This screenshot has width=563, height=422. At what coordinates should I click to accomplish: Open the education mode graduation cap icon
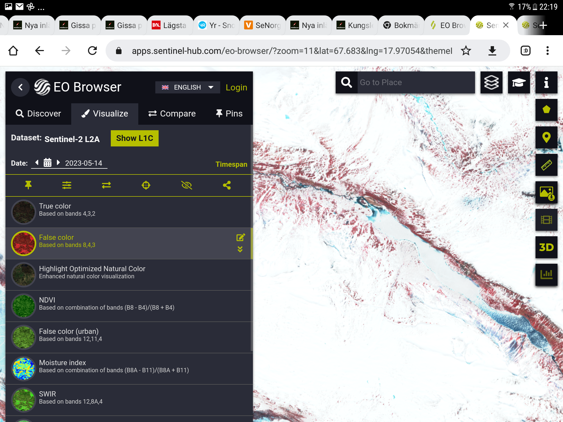coord(519,82)
